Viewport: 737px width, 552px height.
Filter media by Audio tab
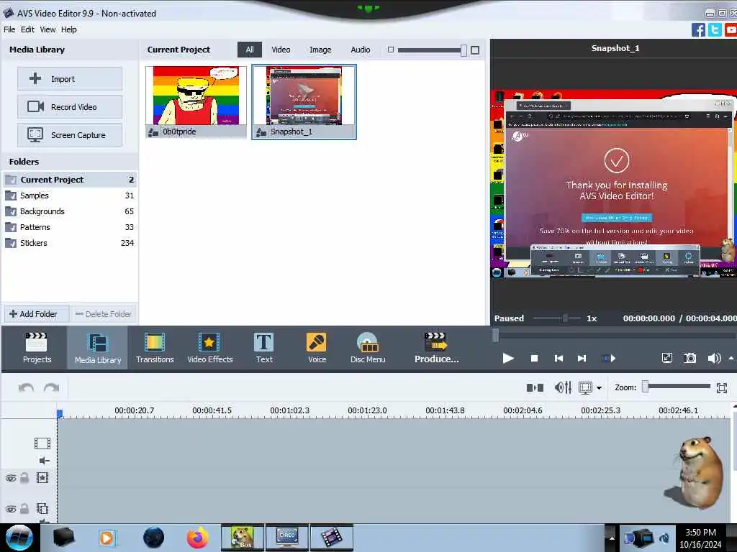click(361, 50)
